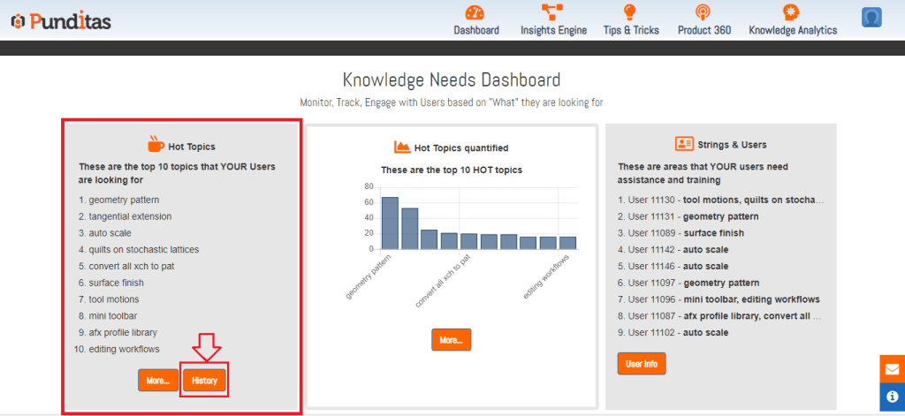Select the Knowledge Analytics menu label
Viewport: 905px width, 416px height.
point(793,30)
